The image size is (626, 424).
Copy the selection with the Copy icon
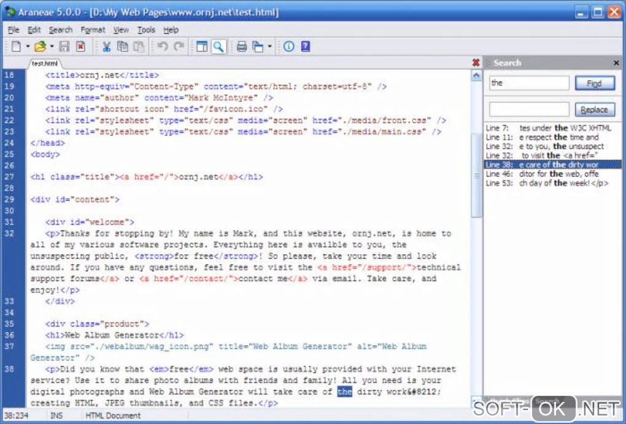coord(123,47)
